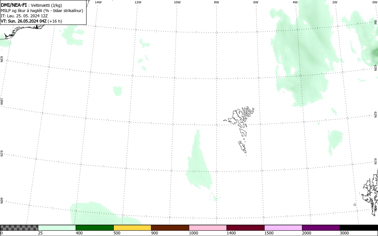Screen dimensions: 378x236
Task: Click the maroon 1400–1500 legend swatch
Action: coord(245,228)
